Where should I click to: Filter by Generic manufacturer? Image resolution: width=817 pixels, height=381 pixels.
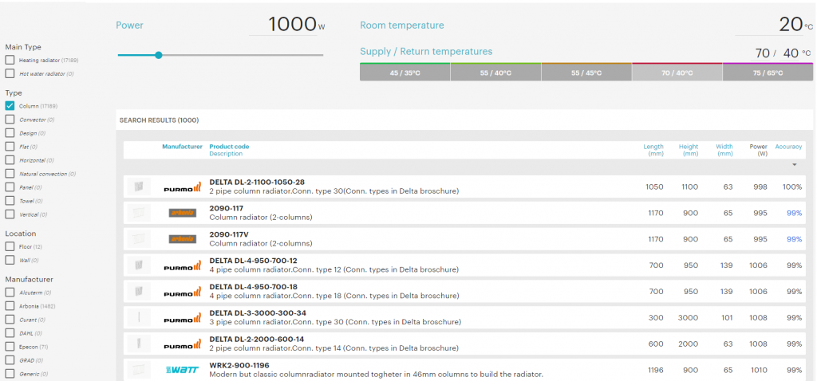(x=10, y=373)
